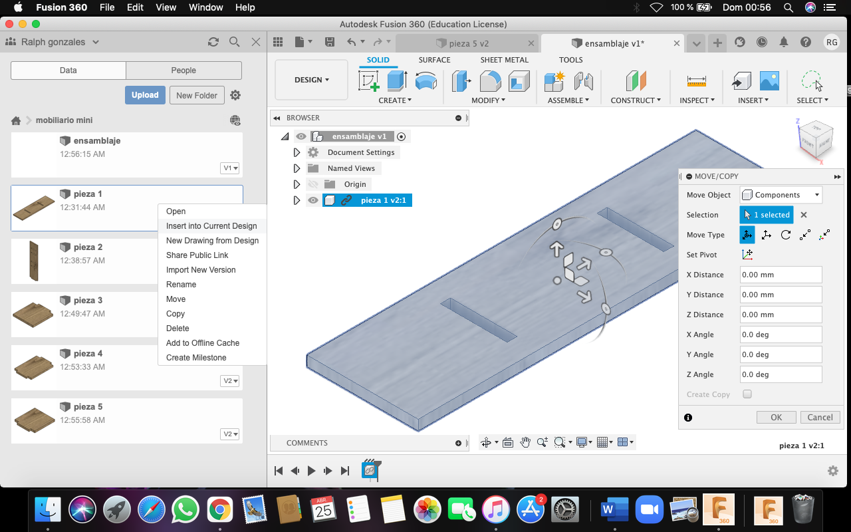Choose the Point to Point move type
This screenshot has width=851, height=532.
(805, 235)
